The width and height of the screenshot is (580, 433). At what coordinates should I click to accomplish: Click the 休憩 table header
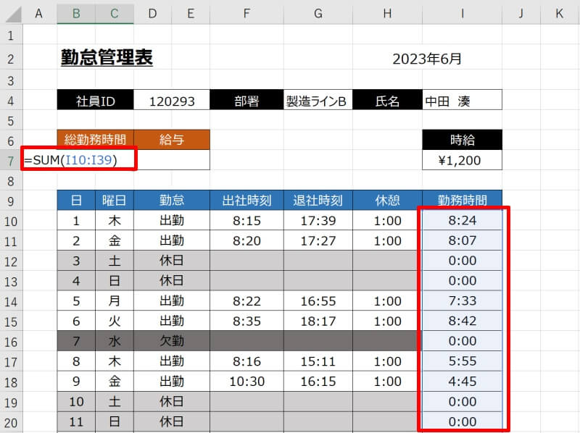click(387, 201)
